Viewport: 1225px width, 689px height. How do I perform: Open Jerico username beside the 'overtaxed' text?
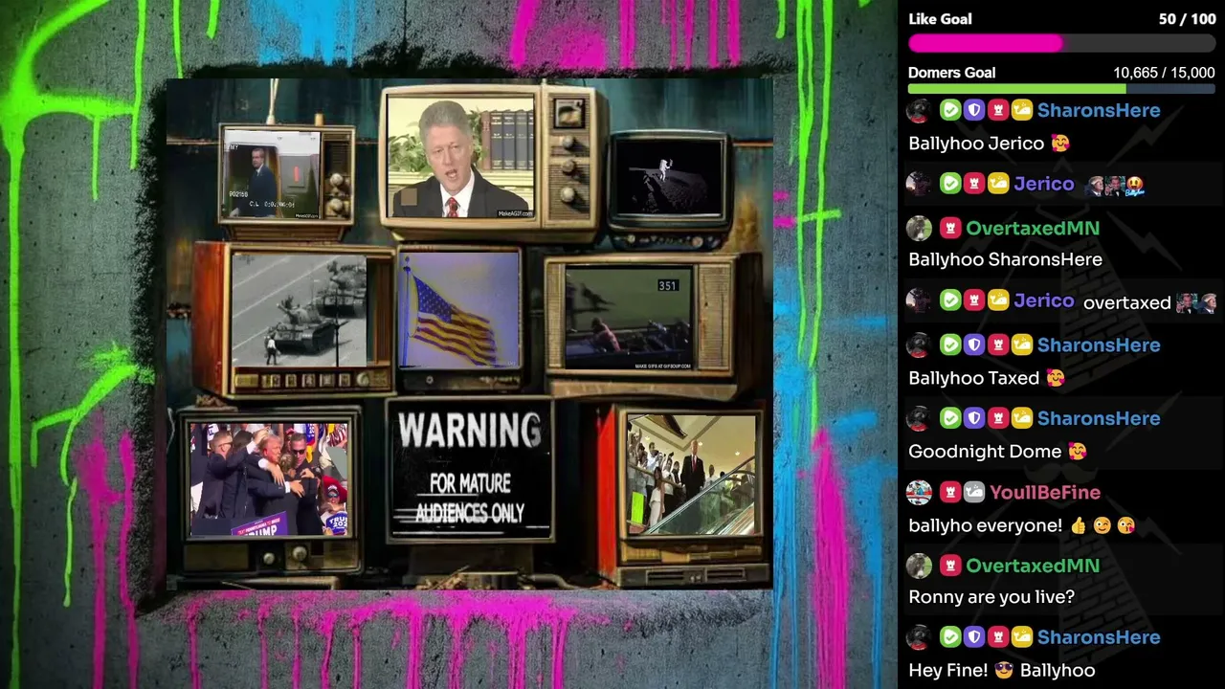[1043, 300]
